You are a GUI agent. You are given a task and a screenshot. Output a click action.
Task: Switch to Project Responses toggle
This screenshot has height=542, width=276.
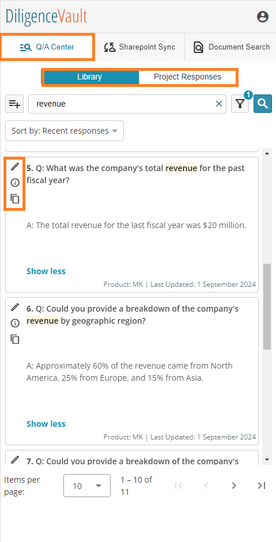point(187,77)
